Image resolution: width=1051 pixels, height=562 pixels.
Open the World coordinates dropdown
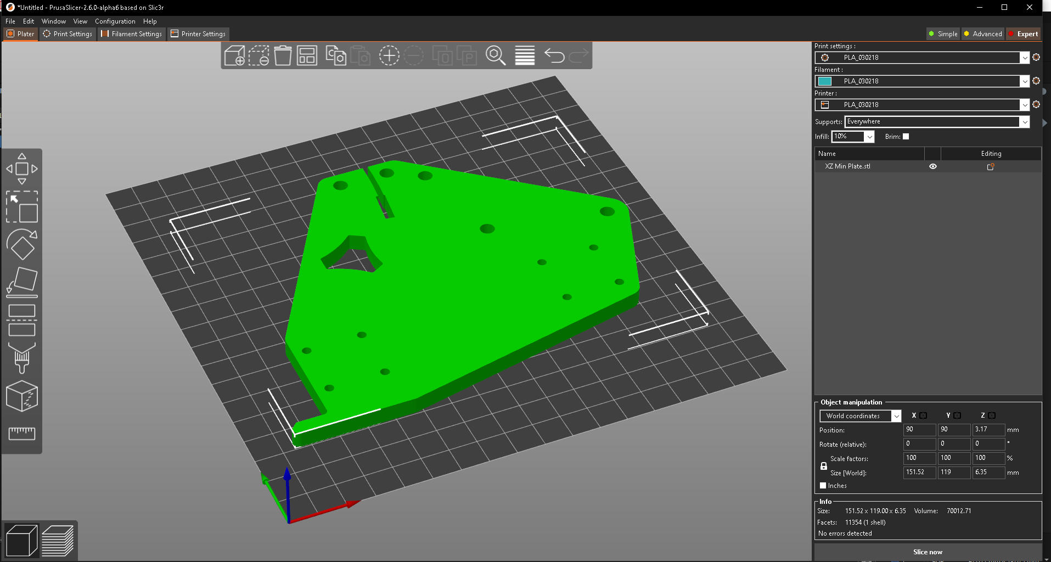click(x=860, y=416)
